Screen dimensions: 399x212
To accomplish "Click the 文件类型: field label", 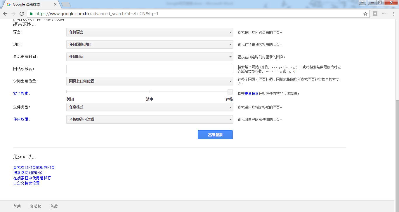I will [x=22, y=107].
